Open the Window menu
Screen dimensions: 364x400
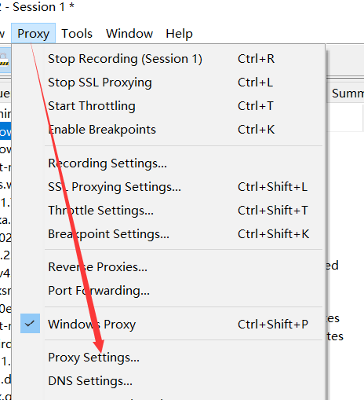129,33
